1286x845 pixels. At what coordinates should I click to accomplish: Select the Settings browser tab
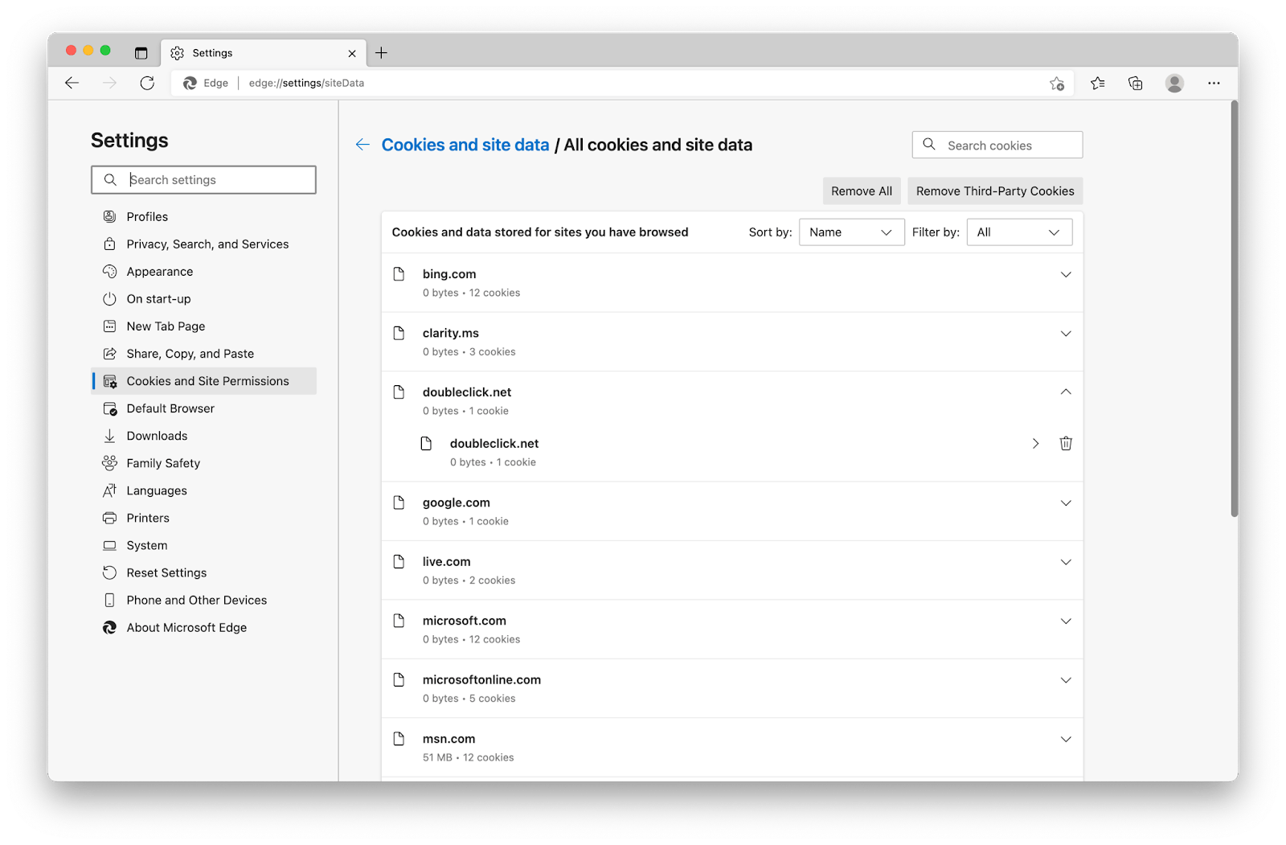pos(264,53)
